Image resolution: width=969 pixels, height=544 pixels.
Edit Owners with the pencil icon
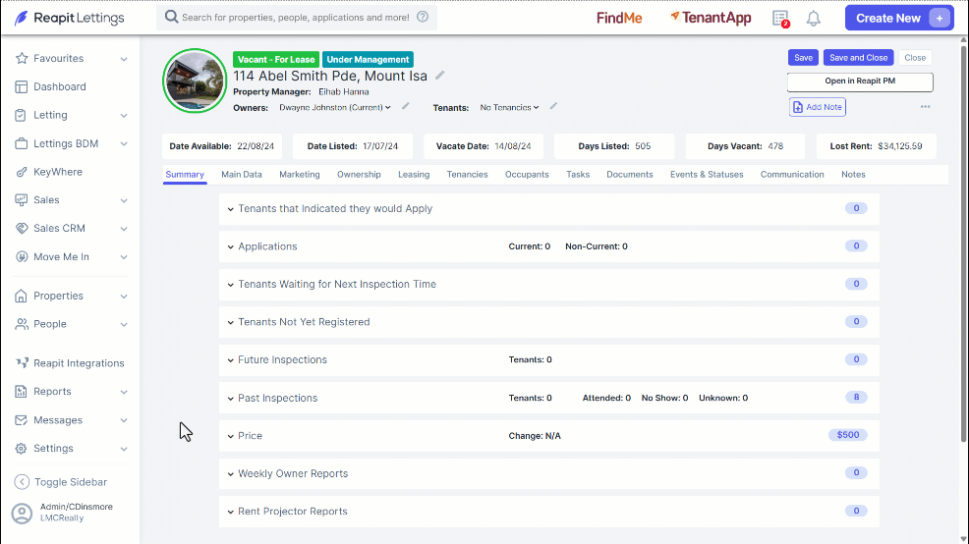pos(406,106)
